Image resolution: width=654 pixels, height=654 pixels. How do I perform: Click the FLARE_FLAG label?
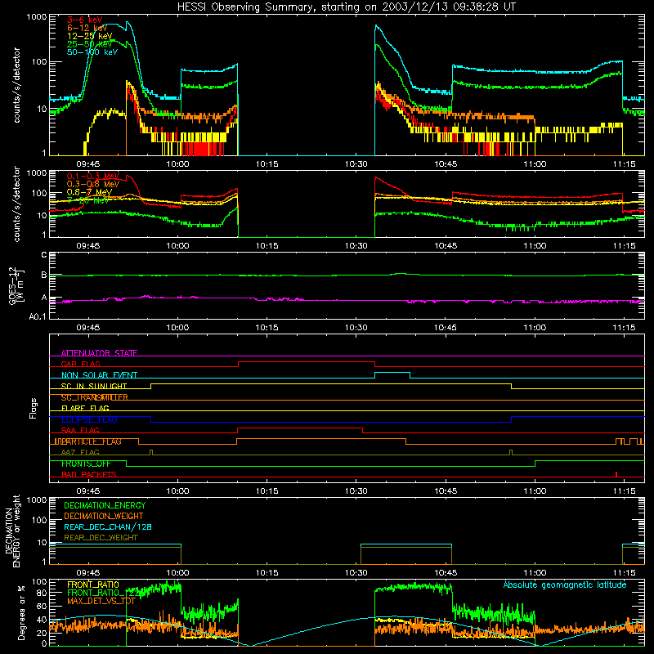coord(85,408)
